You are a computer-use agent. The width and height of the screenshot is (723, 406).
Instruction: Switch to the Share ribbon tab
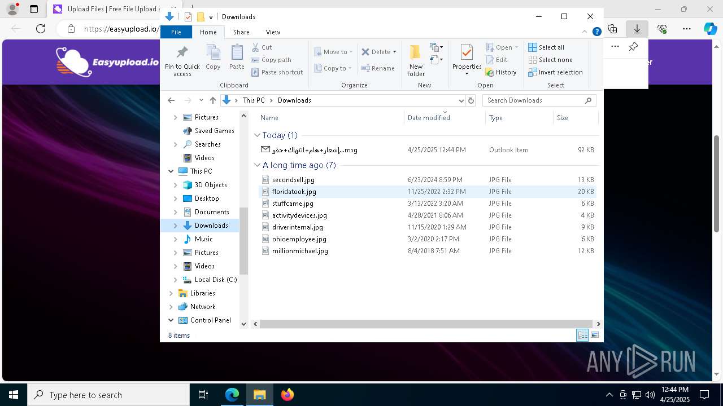coord(241,32)
